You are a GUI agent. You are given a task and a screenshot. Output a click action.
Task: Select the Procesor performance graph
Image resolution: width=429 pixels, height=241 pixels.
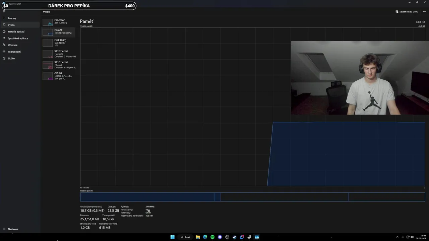[x=59, y=22]
